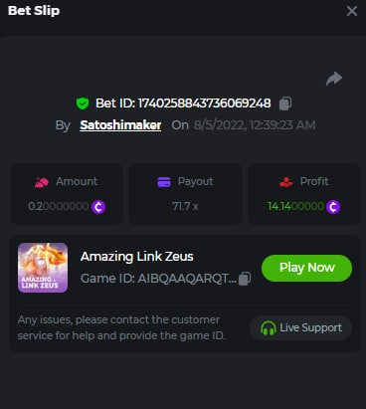Open the Amazing Link Zeus game thumbnail
The image size is (366, 409).
coord(43,268)
